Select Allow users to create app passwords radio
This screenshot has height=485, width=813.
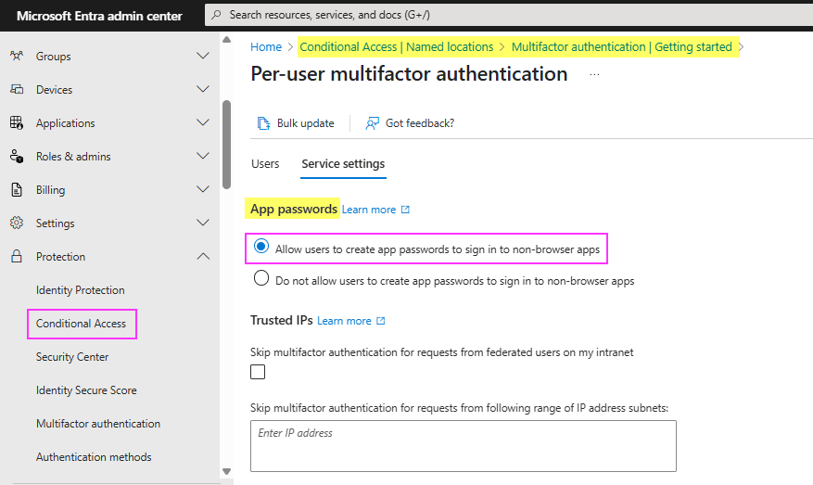pos(261,246)
